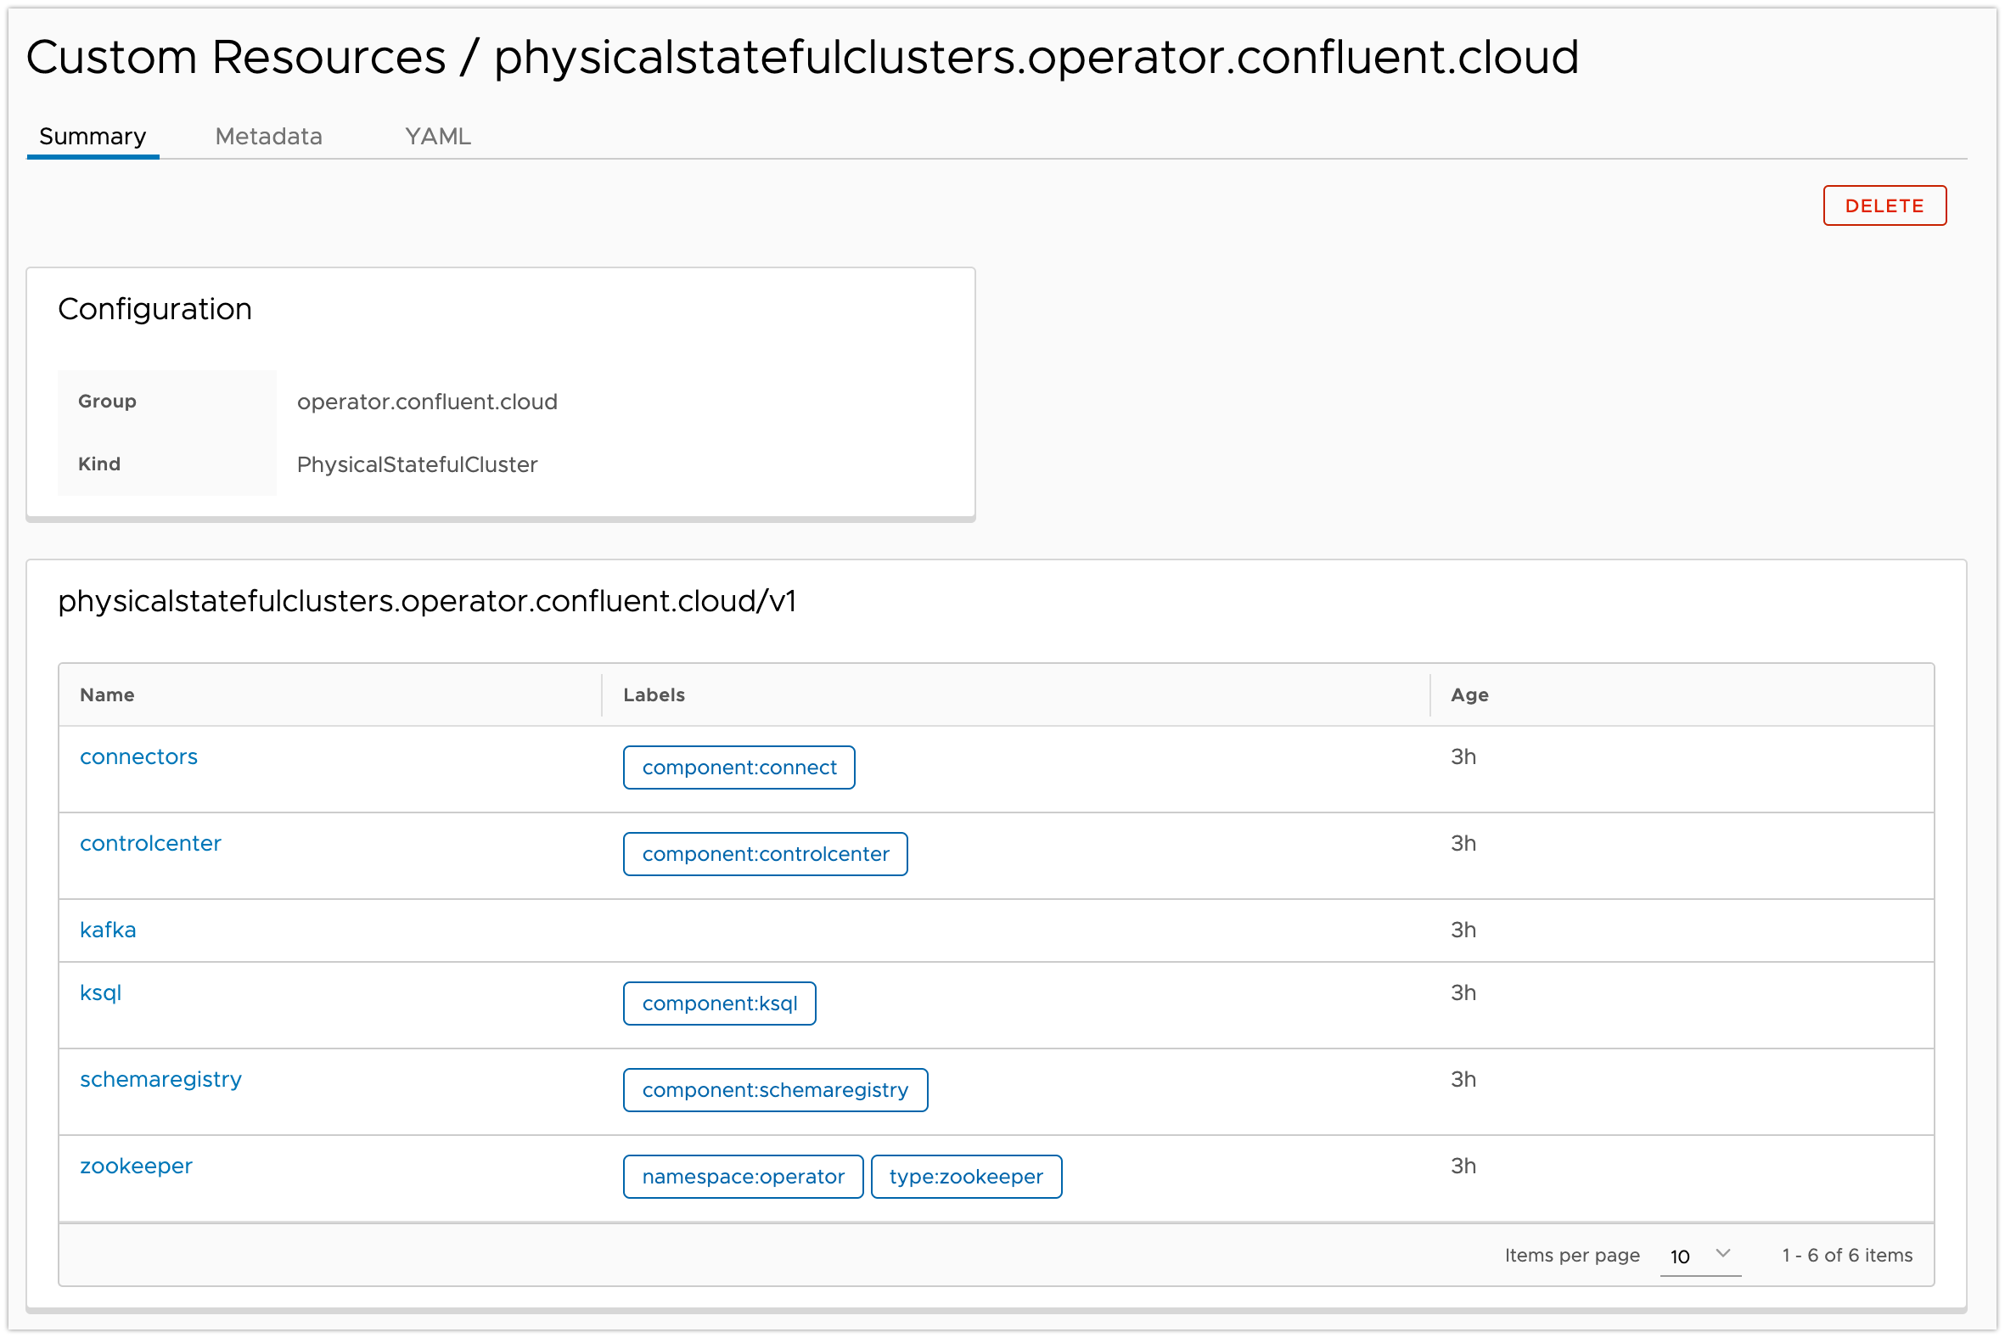This screenshot has height=1338, width=2005.
Task: Open the kafka resource link
Action: [x=109, y=930]
